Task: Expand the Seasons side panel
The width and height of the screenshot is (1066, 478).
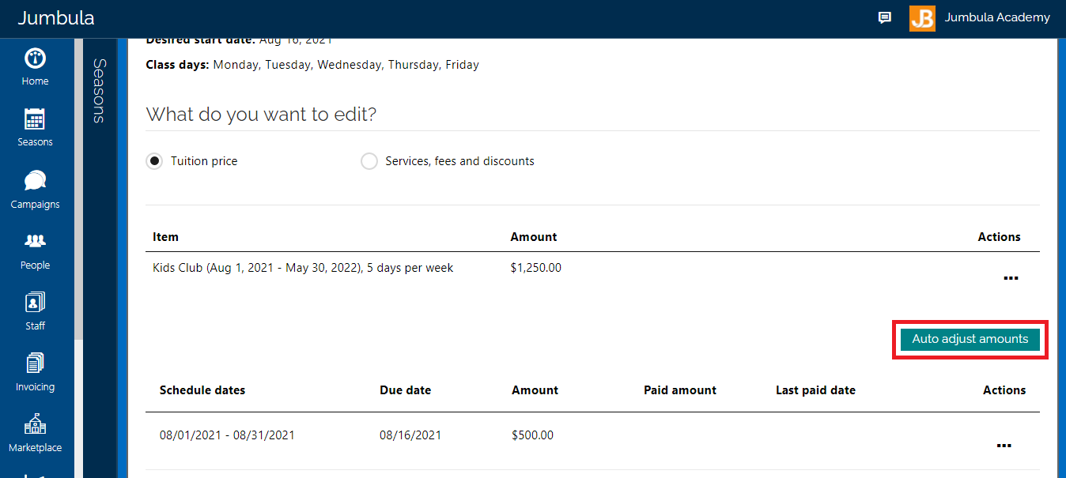Action: (99, 91)
